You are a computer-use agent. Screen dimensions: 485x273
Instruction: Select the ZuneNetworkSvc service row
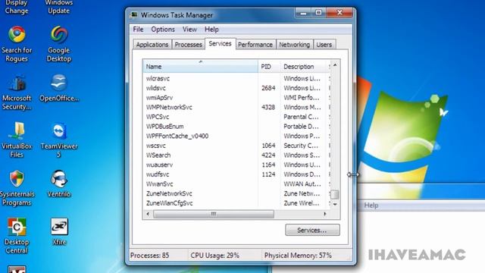click(236, 193)
